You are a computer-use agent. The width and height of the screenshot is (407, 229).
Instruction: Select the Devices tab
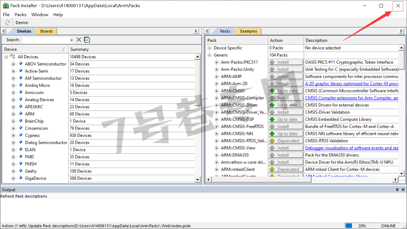24,31
